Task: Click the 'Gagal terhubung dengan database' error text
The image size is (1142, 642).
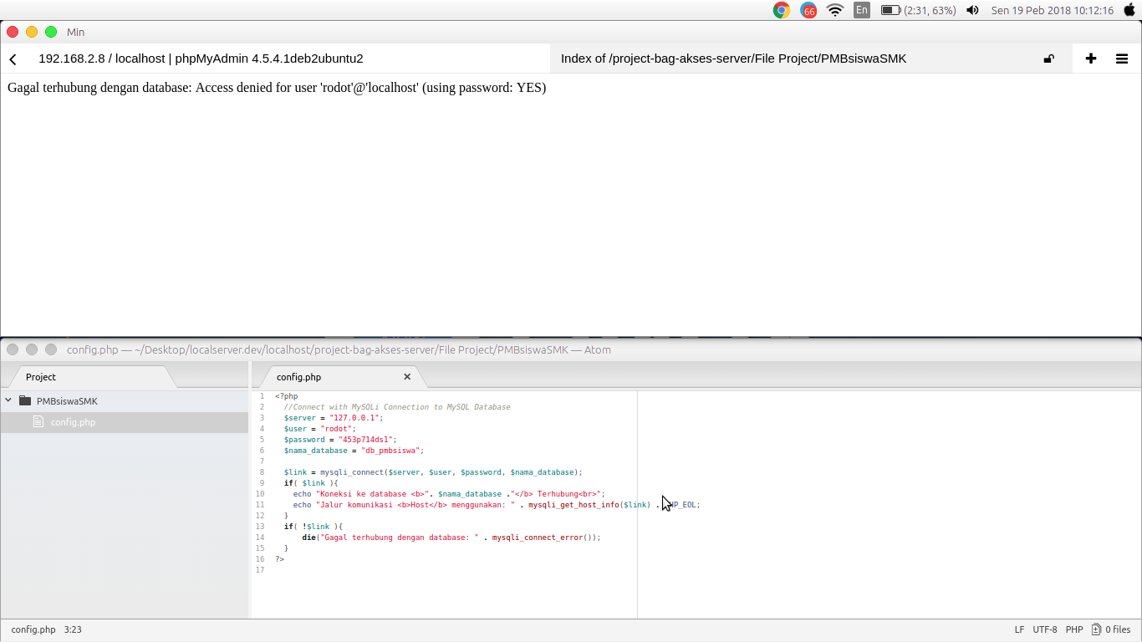Action: tap(277, 88)
